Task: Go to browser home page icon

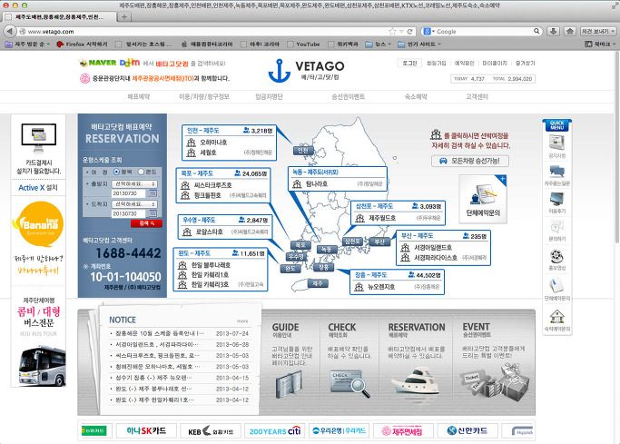Action: (570, 31)
